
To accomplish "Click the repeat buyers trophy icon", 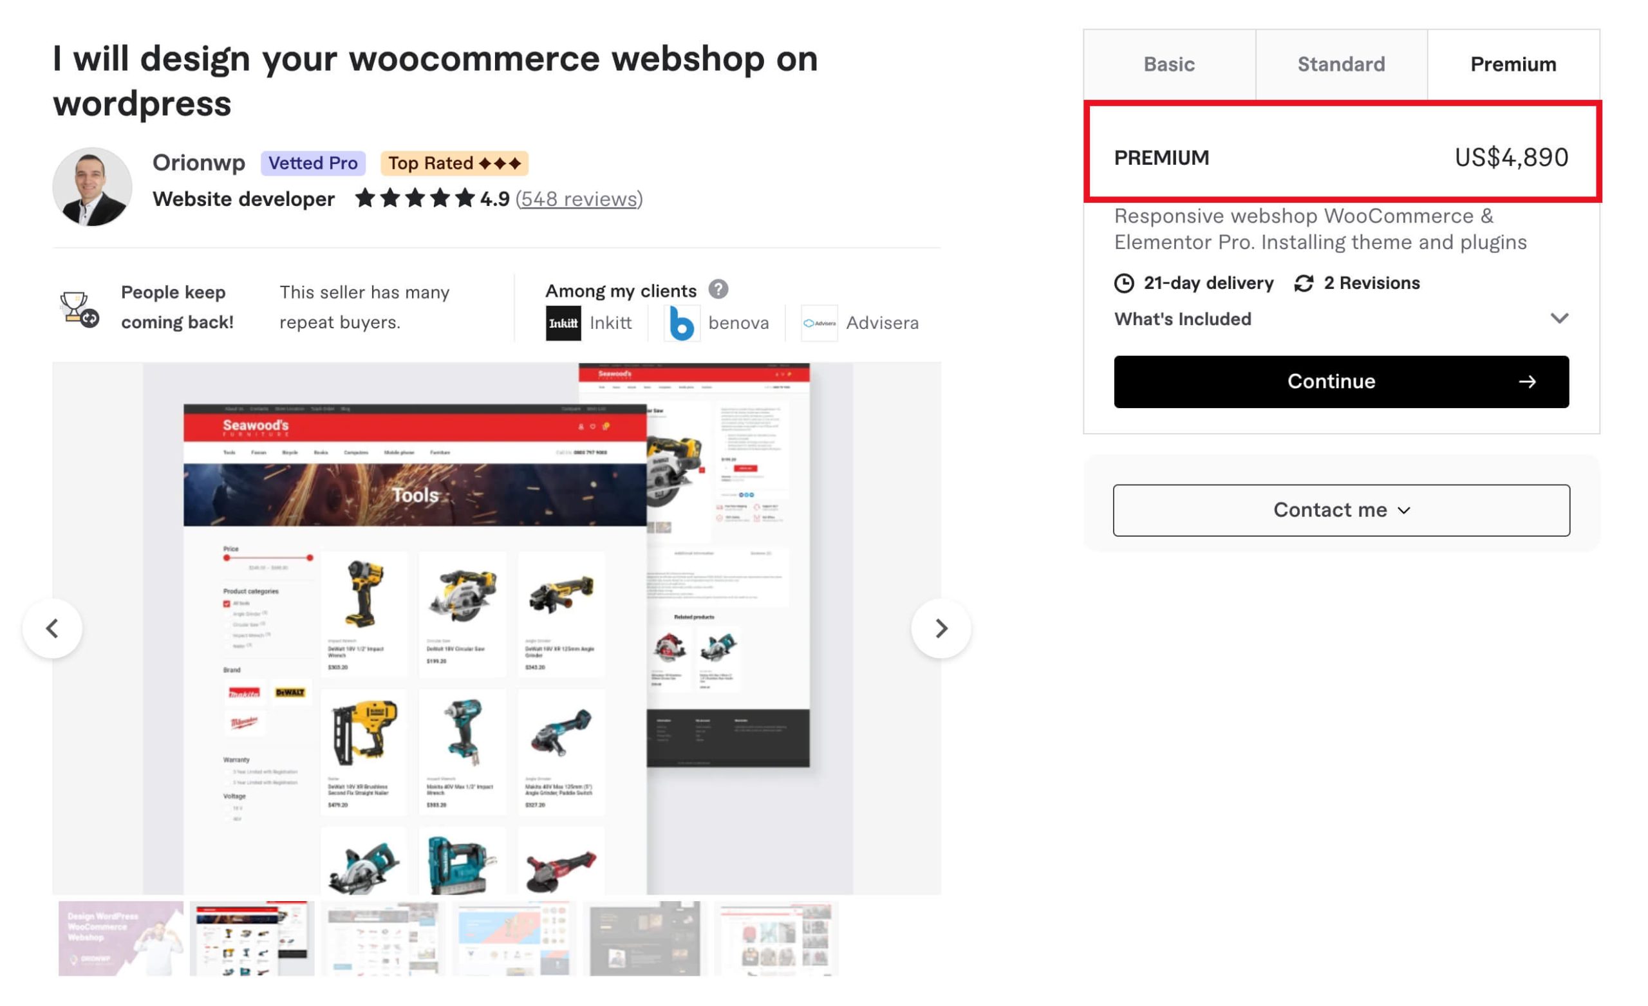I will 79,308.
